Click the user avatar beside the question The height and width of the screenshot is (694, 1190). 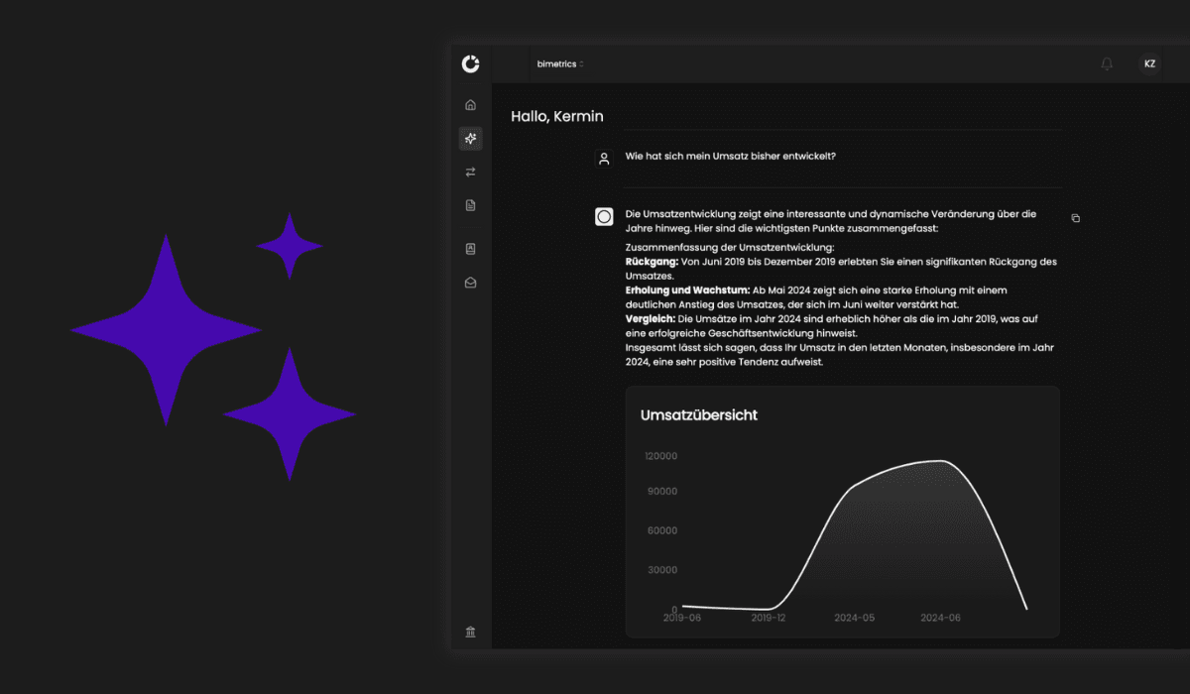(x=604, y=158)
